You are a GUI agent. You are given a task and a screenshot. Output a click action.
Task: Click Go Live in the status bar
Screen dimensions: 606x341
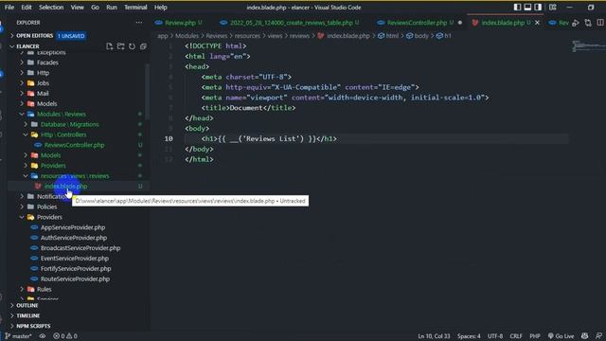[561, 336]
